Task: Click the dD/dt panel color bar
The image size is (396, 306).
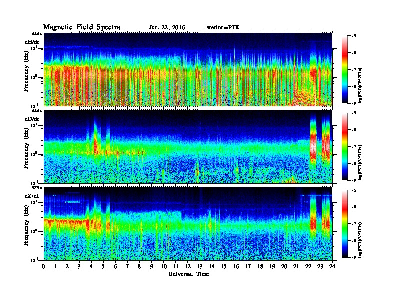Action: 344,147
